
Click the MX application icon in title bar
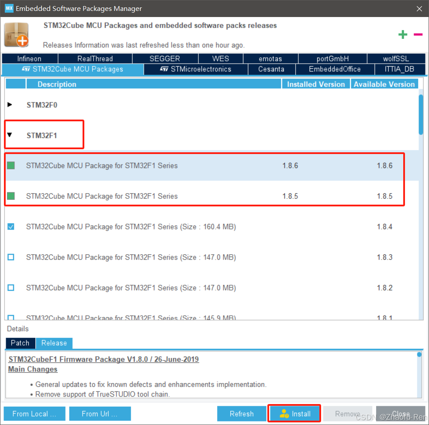click(x=9, y=8)
